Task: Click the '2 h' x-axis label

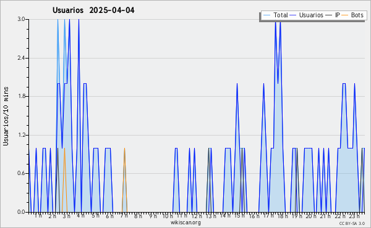Action: (52, 216)
